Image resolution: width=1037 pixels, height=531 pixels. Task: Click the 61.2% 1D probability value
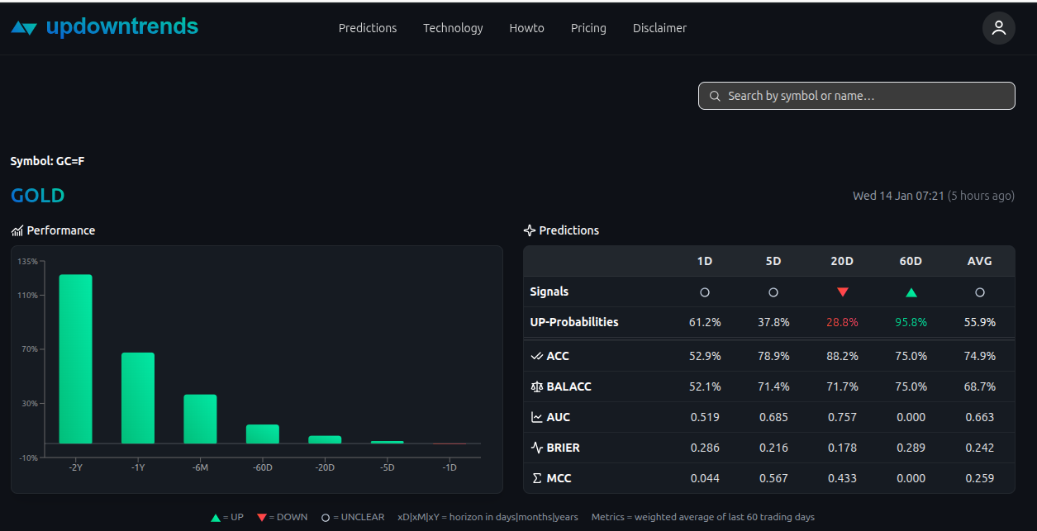click(705, 322)
